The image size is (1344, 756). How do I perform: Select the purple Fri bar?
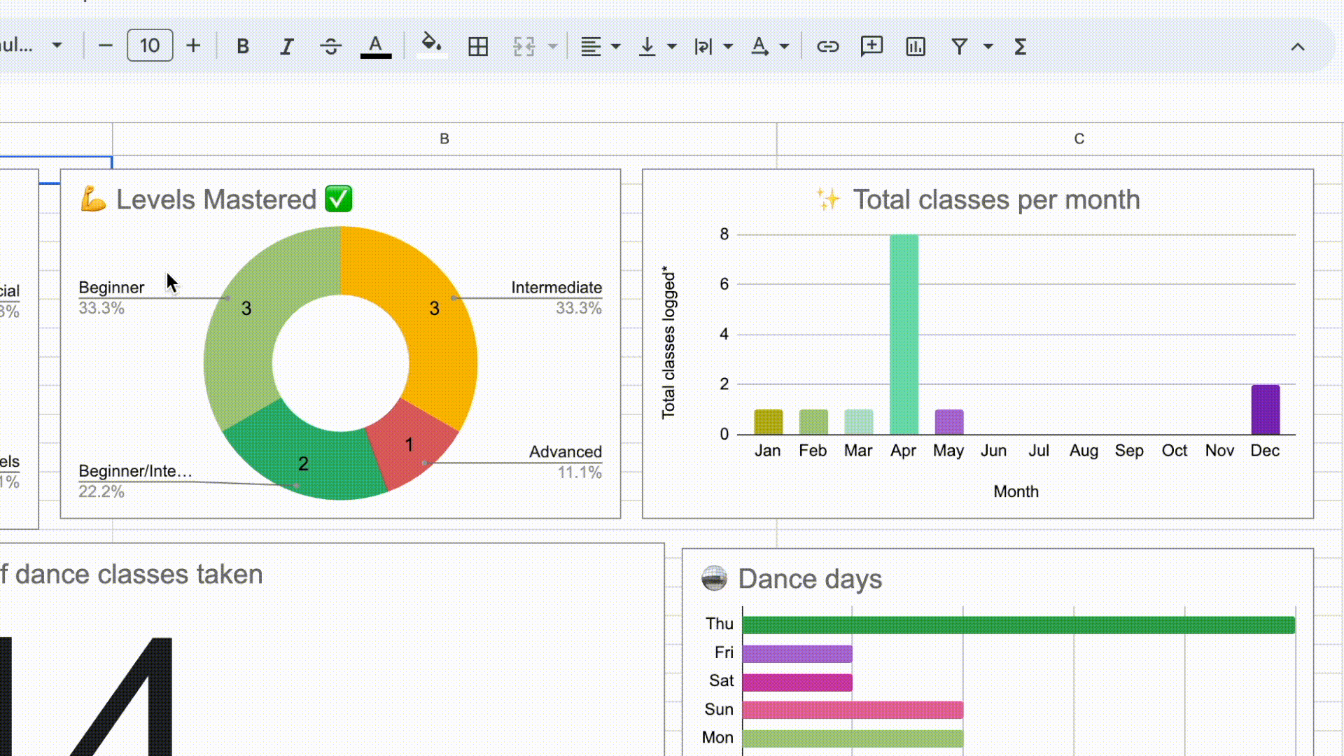point(797,653)
